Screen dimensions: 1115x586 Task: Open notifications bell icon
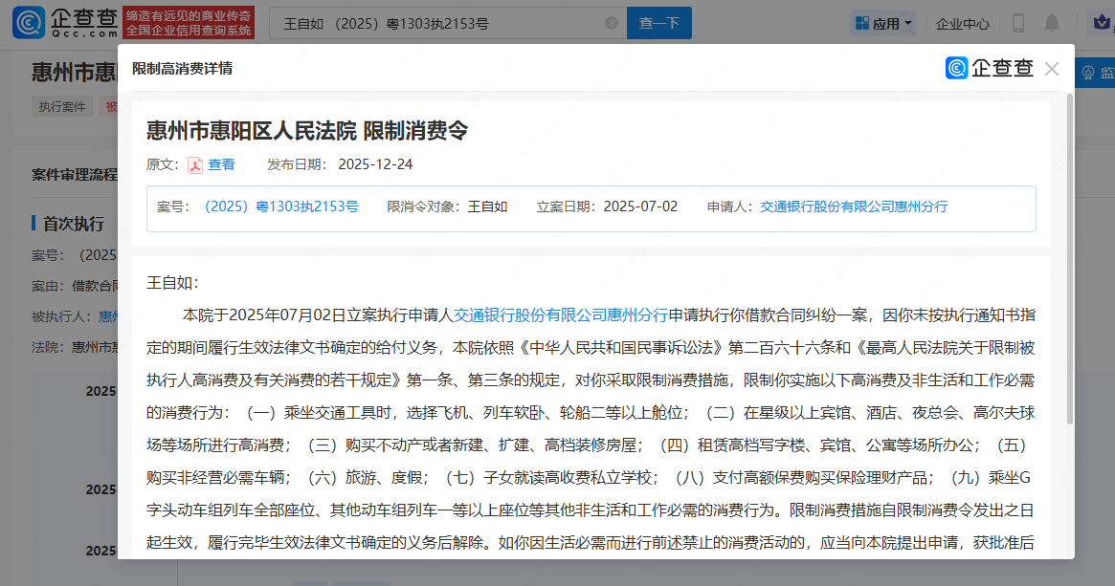(x=1052, y=24)
